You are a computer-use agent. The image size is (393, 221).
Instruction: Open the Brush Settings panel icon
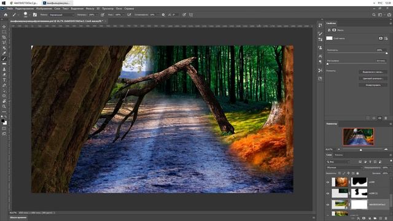coord(35,15)
